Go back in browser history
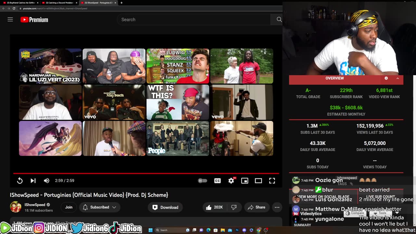The image size is (416, 234). coord(4,8)
